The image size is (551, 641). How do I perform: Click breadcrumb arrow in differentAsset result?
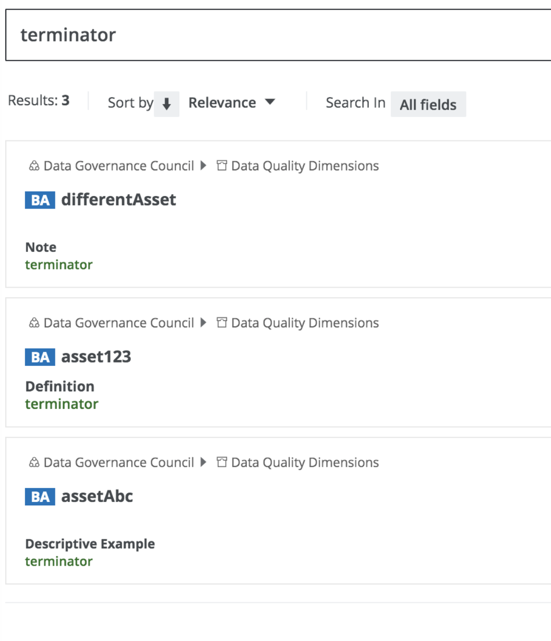coord(203,166)
